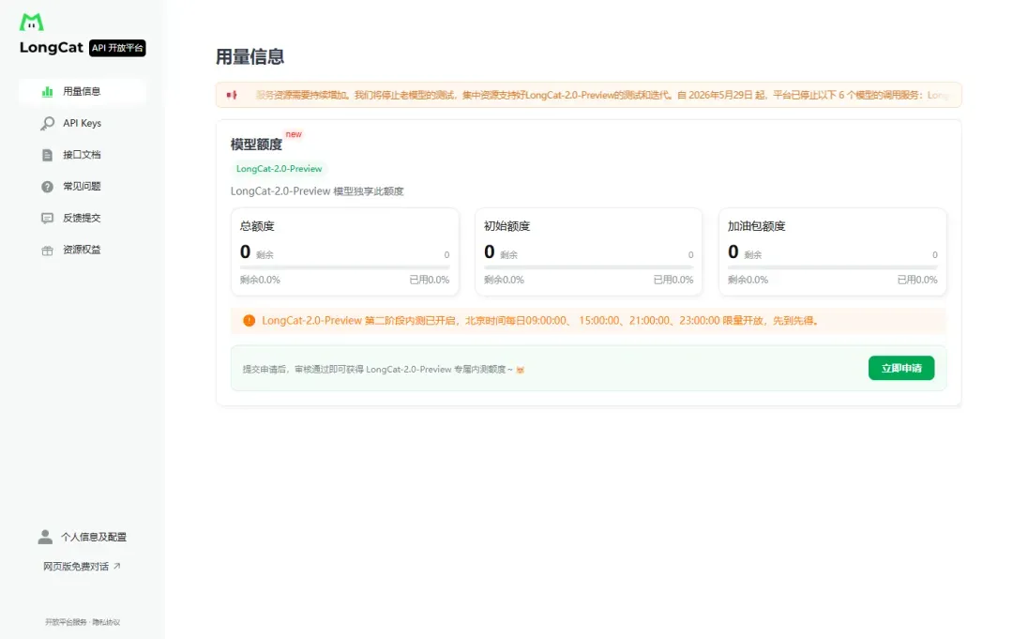1013x639 pixels.
Task: Click the 加油包额度 card title
Action: point(757,226)
